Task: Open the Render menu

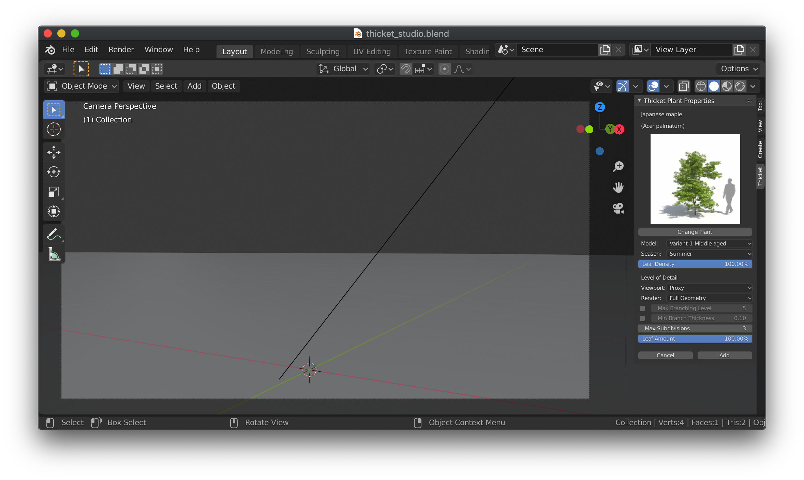Action: point(121,50)
